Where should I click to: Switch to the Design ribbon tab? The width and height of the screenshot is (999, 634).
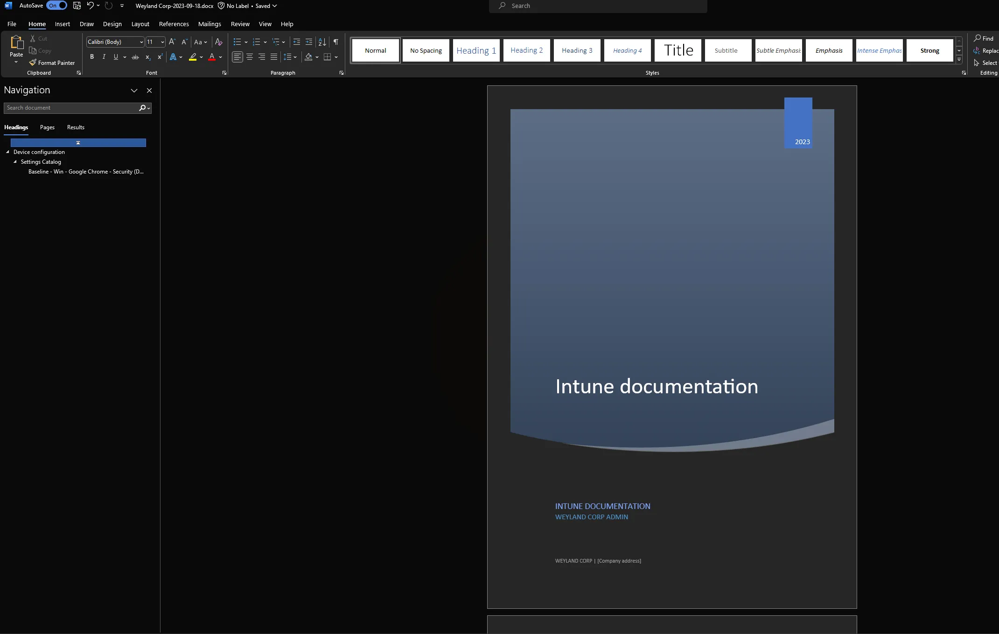112,24
